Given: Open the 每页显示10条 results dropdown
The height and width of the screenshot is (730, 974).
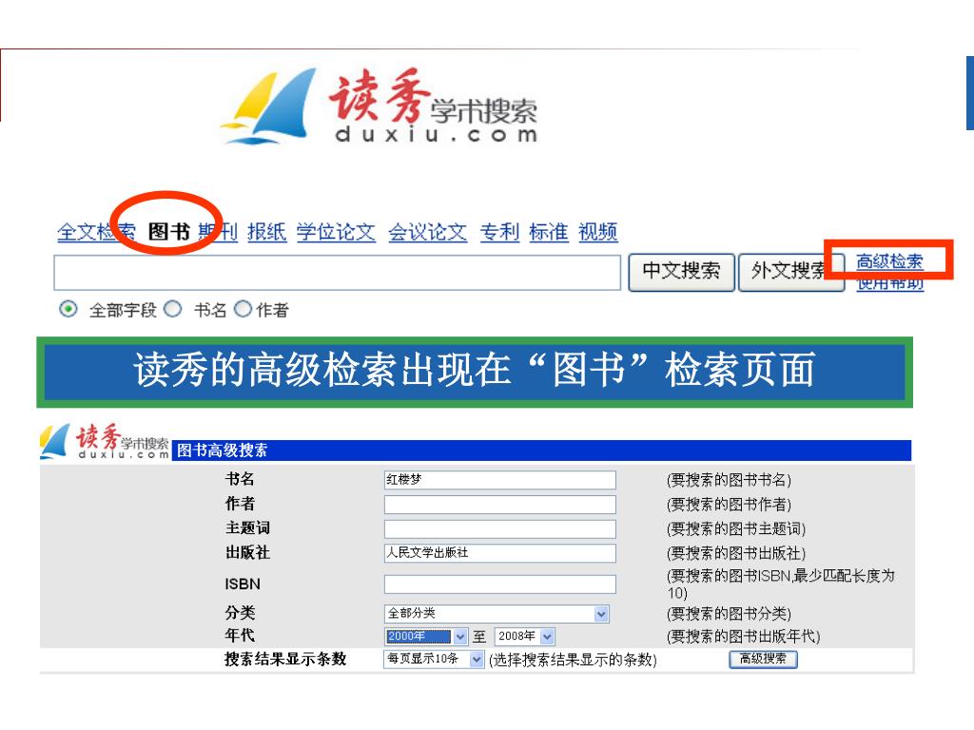Looking at the screenshot, I should (x=434, y=659).
